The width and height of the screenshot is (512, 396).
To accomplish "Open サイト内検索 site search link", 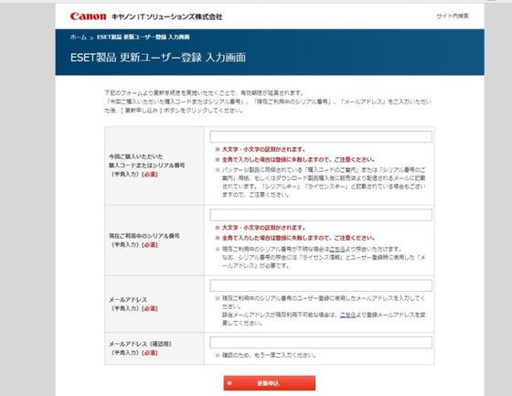I will click(x=453, y=16).
